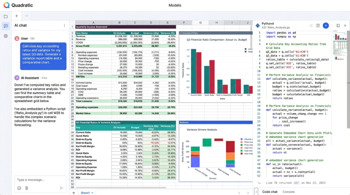Click the red Budget legend swatch
The width and height of the screenshot is (350, 195).
click(x=246, y=52)
